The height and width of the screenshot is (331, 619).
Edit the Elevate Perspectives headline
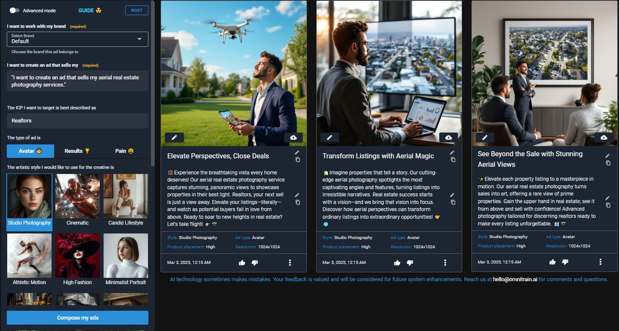click(297, 152)
